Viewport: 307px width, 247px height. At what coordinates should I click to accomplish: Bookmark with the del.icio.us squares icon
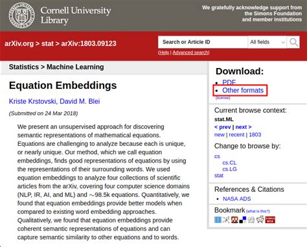243,220
